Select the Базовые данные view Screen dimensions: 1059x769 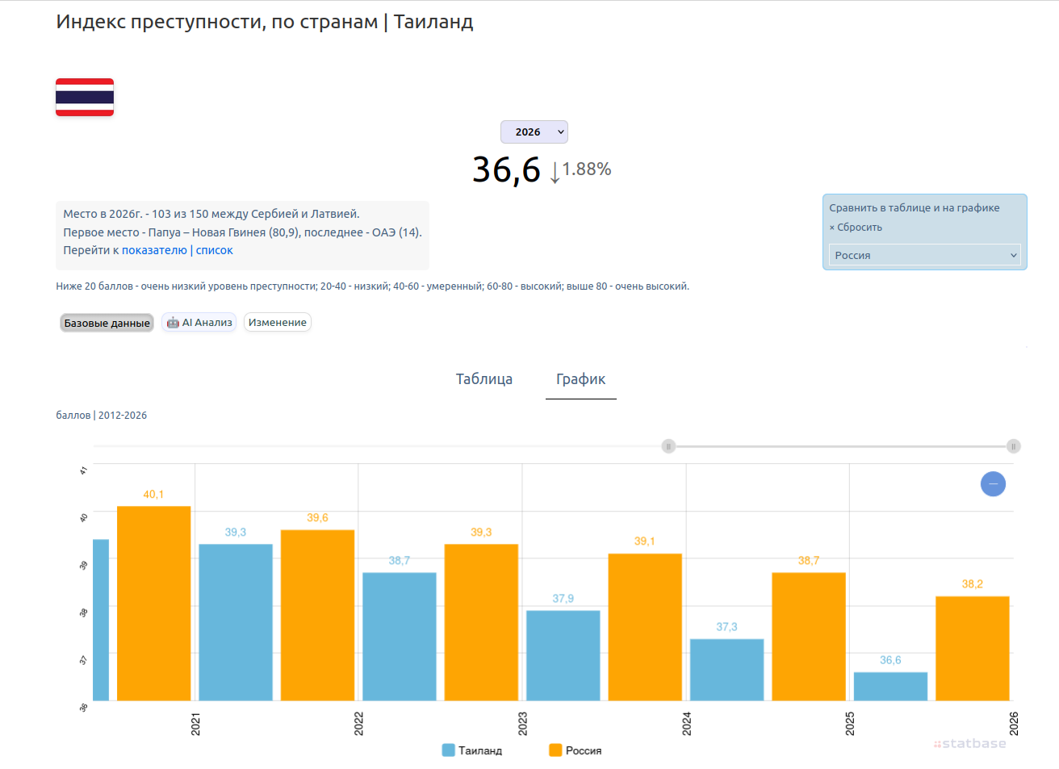pos(107,323)
